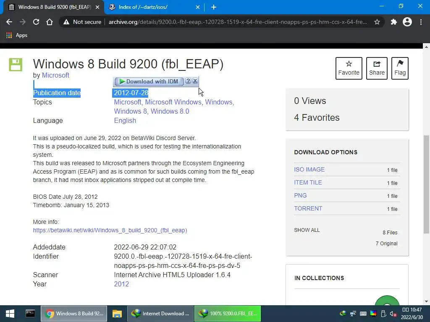Download the ISO IMAGE file
Viewport: 430px width, 322px height.
309,169
